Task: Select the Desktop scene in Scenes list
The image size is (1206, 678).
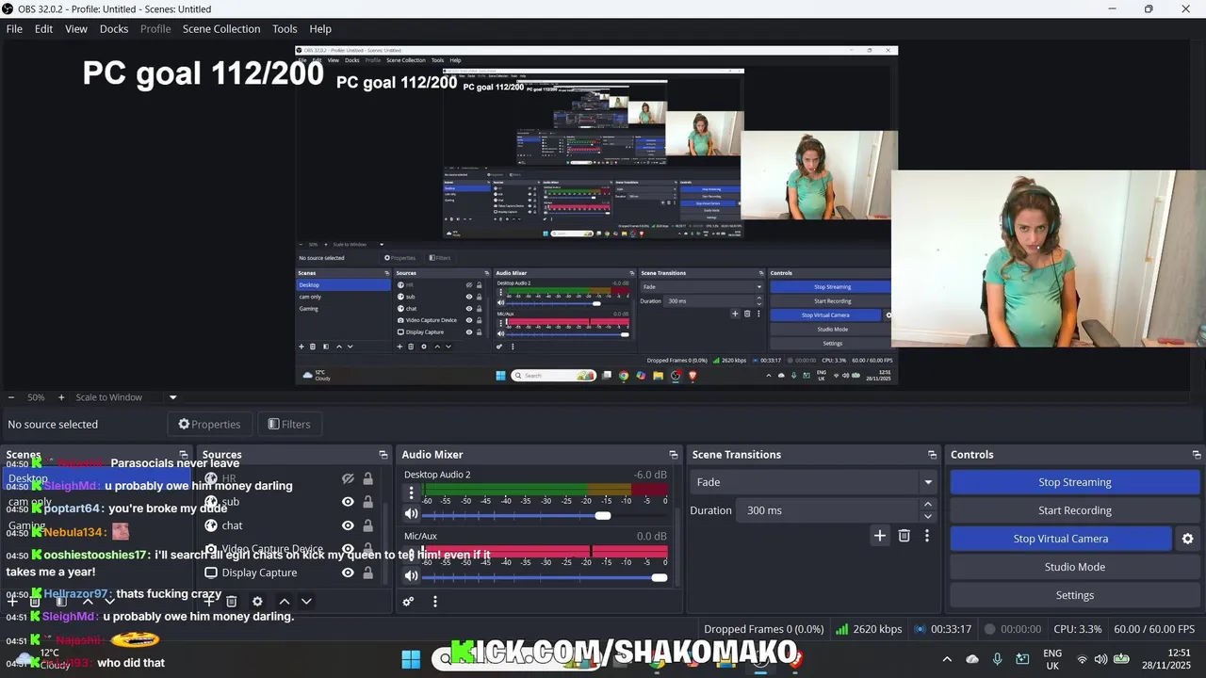Action: tap(99, 478)
